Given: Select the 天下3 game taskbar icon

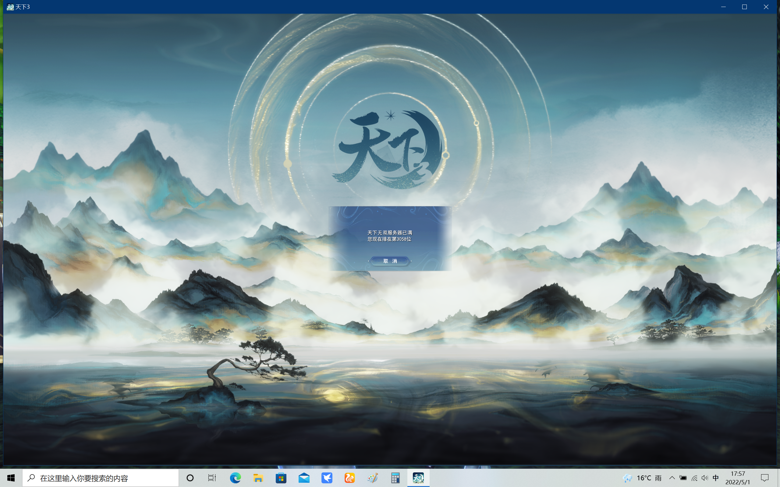Looking at the screenshot, I should 418,478.
